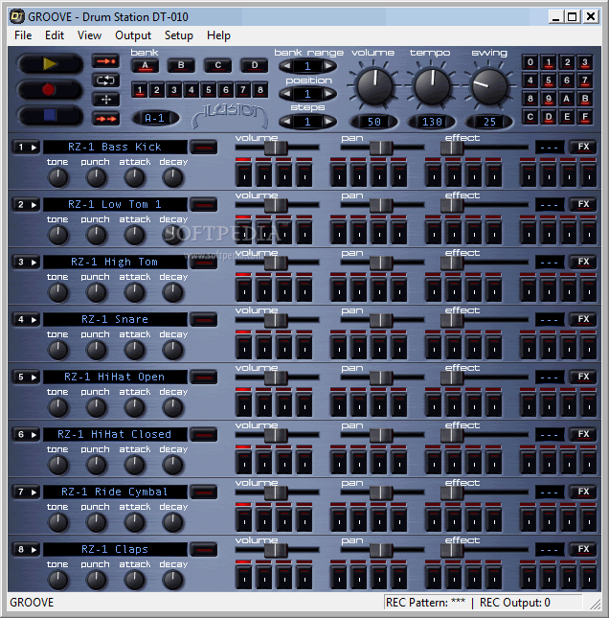Click the attack knob of Ride Cymbal

(134, 522)
